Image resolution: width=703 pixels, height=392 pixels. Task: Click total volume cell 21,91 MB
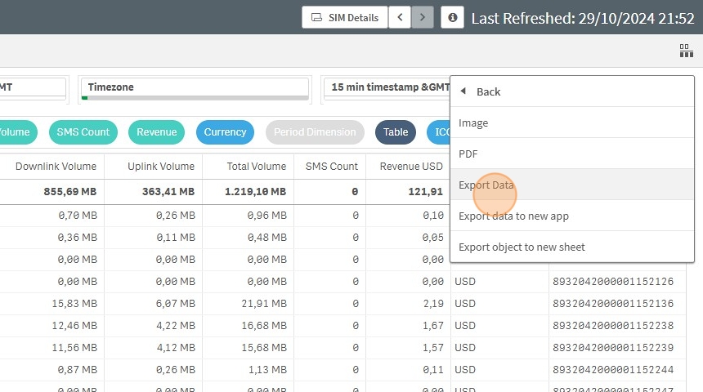264,303
